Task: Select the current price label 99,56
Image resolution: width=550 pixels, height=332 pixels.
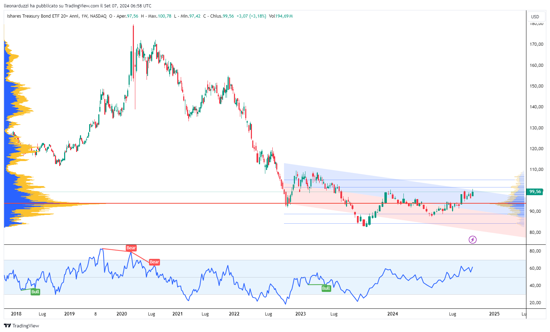Action: pyautogui.click(x=535, y=192)
